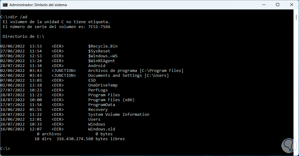Close the Símbolo del sistema window
Image resolution: width=299 pixels, height=156 pixels.
tap(291, 5)
